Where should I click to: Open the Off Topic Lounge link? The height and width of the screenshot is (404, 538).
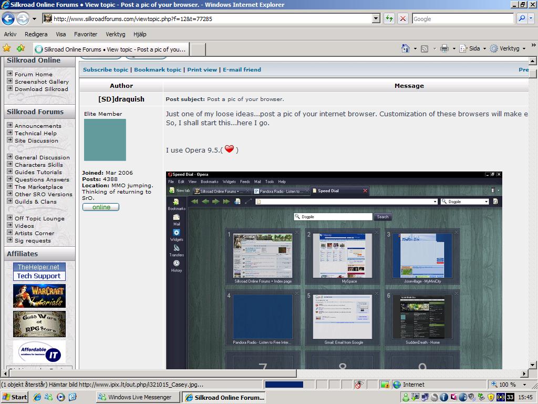coord(39,218)
